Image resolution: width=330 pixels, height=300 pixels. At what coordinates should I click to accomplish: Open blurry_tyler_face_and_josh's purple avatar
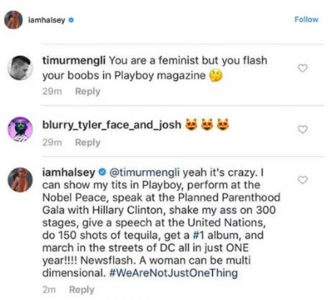coord(20,129)
